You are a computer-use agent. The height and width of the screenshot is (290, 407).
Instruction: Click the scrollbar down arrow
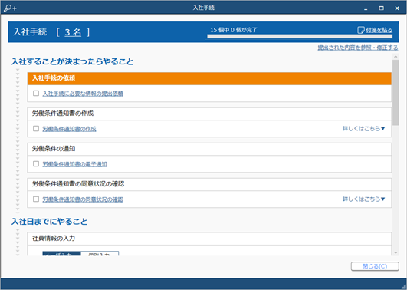396,252
